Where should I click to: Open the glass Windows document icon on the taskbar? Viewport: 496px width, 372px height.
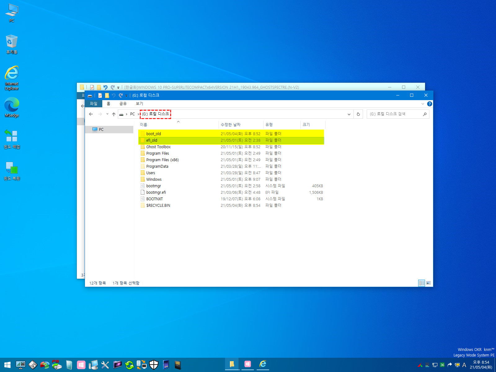(69, 365)
